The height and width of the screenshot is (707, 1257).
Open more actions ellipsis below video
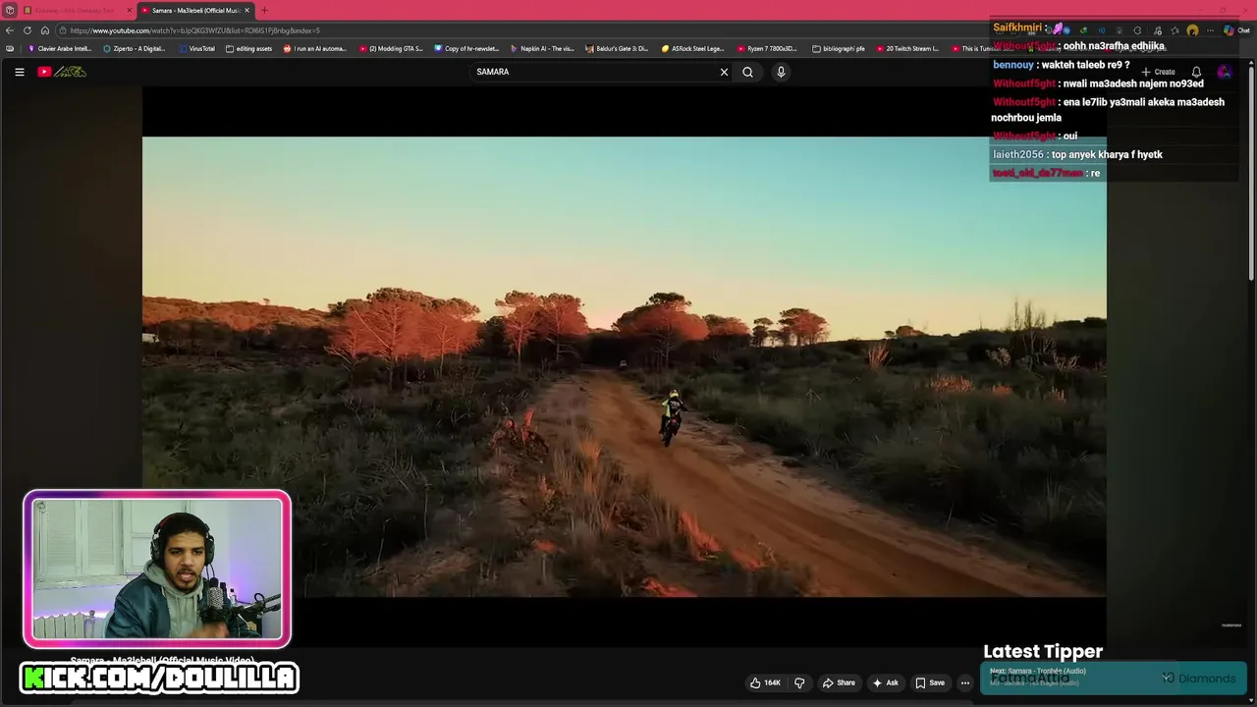point(964,682)
